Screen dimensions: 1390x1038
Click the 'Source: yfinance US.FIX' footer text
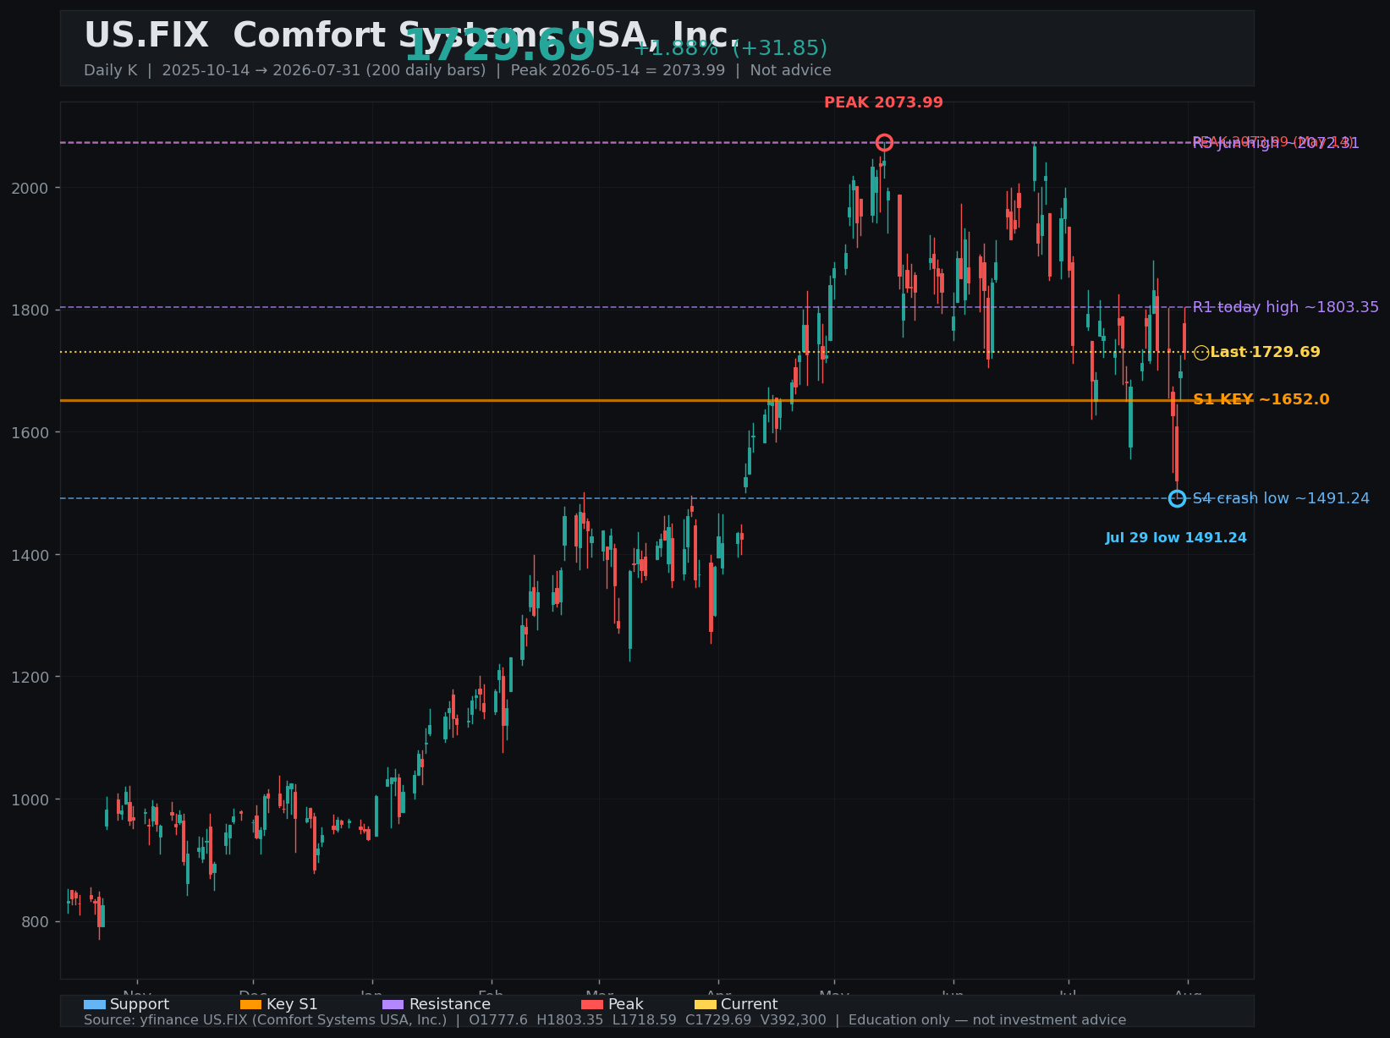click(x=605, y=1020)
